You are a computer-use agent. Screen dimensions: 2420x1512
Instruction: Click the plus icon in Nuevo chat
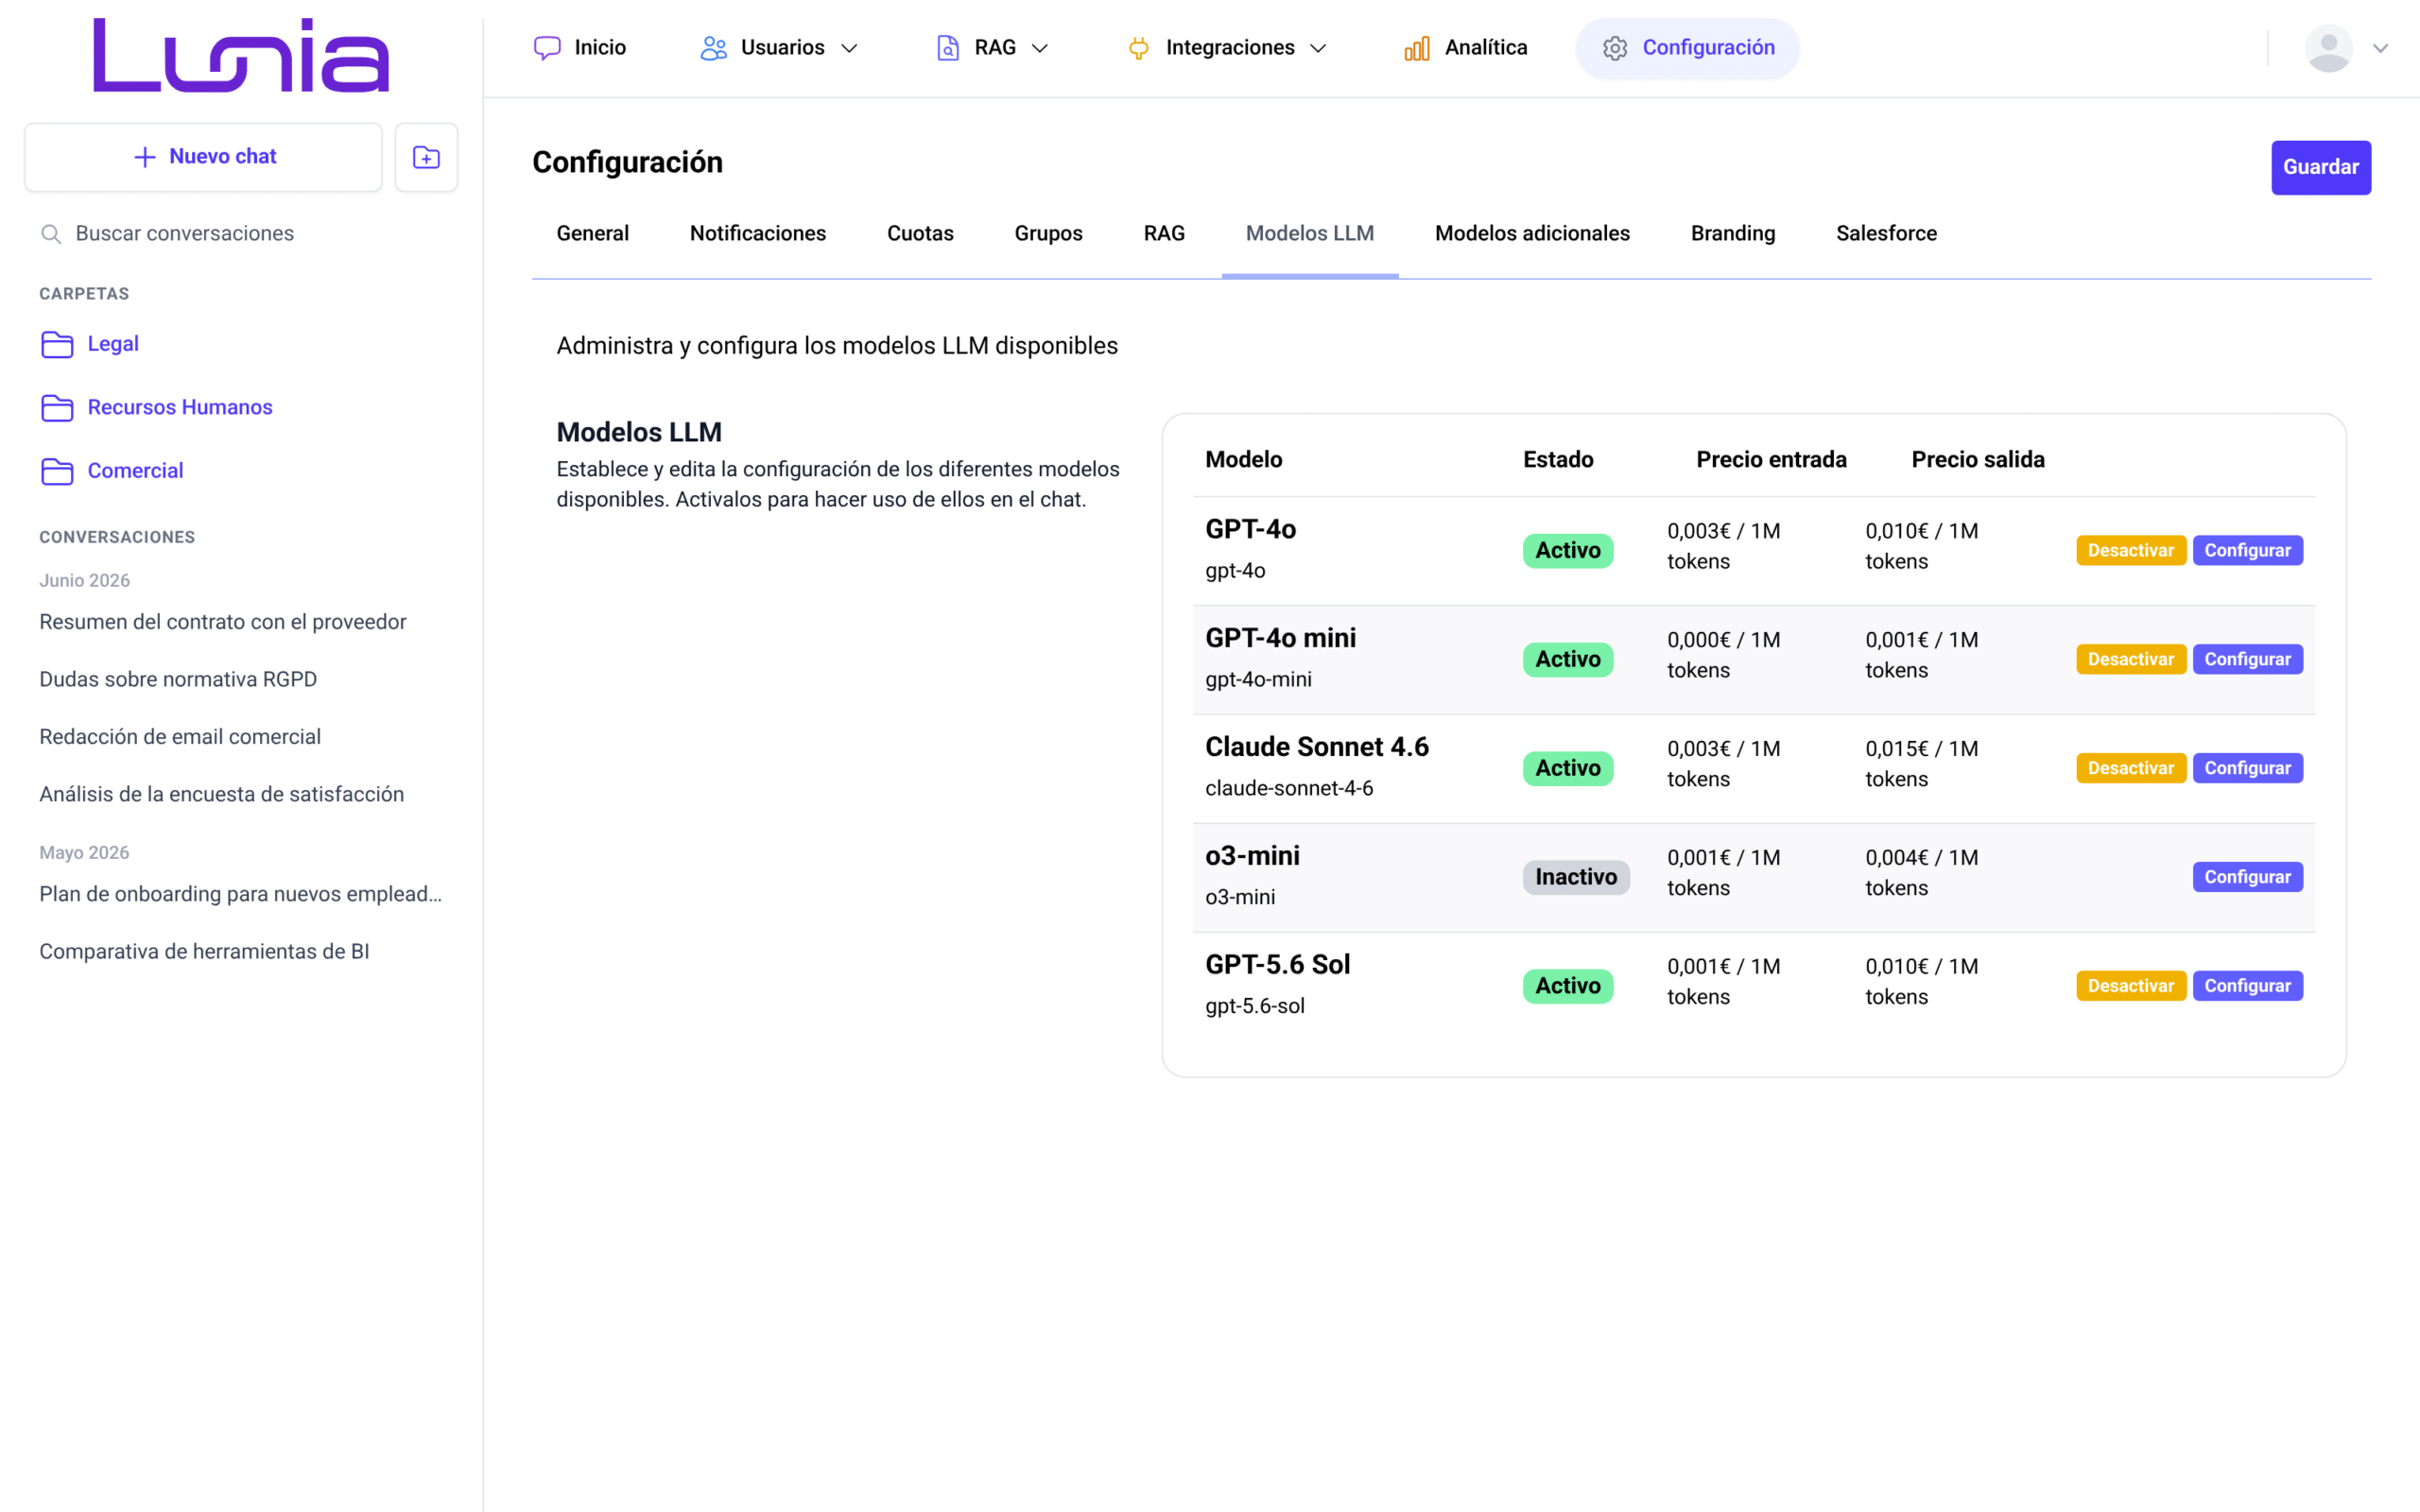145,157
